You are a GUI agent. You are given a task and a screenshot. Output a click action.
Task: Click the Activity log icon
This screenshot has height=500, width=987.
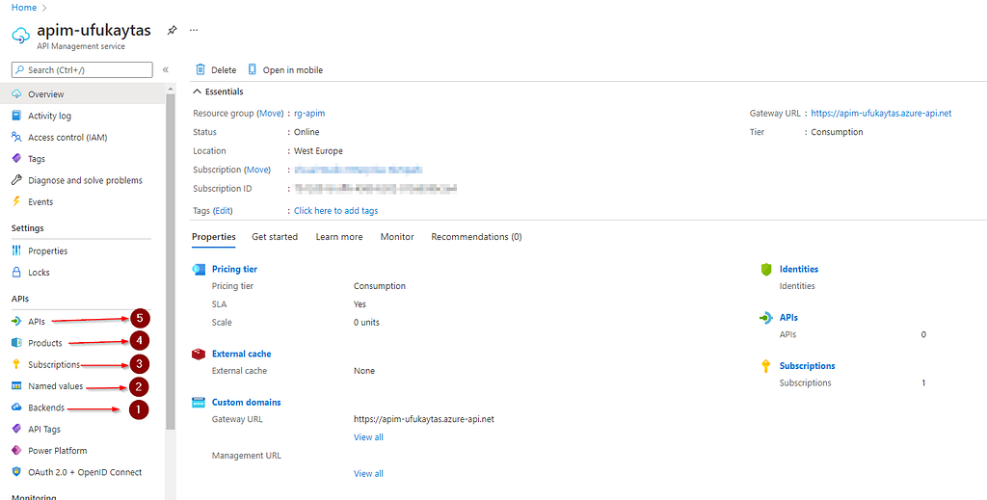17,116
